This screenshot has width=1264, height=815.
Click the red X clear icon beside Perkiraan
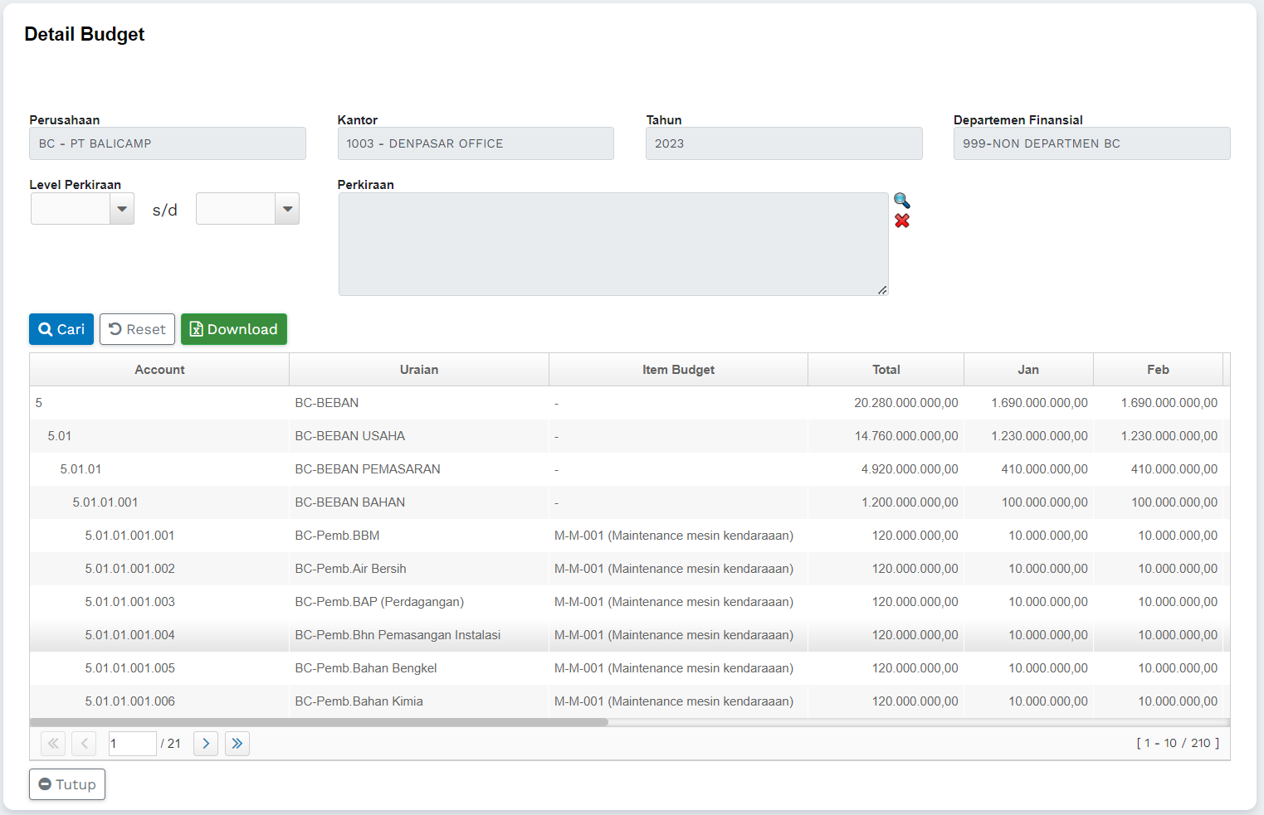[901, 221]
